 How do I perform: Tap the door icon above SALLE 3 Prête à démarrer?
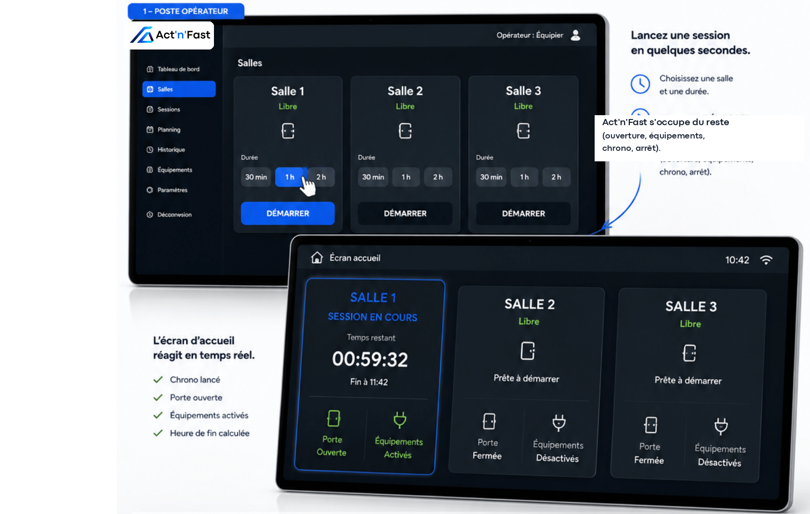(x=689, y=353)
